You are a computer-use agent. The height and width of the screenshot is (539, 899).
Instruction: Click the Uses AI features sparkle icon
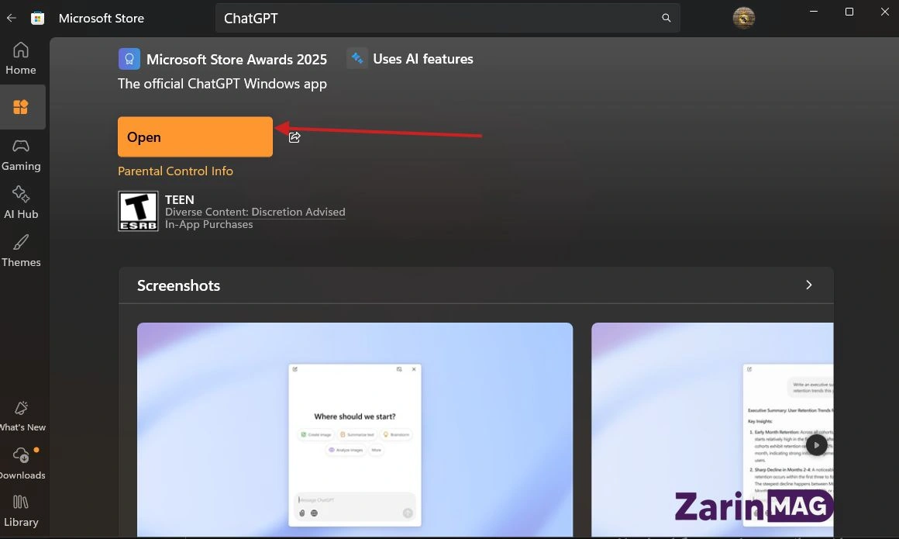point(357,58)
